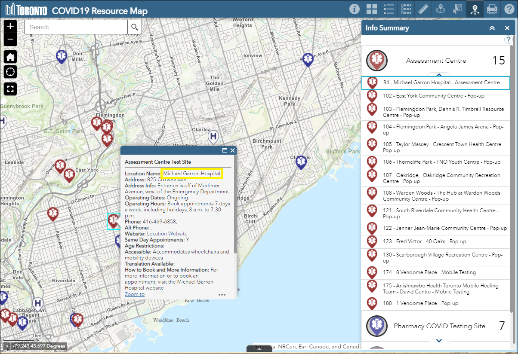518x354 pixels.
Task: Click the search magnifier button
Action: click(x=135, y=27)
